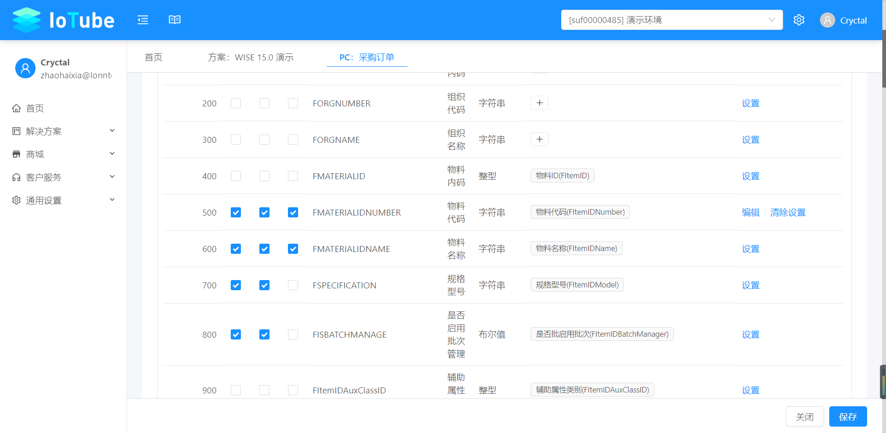
Task: Check the third checkbox in FSPECIFICATION row
Action: pos(293,285)
